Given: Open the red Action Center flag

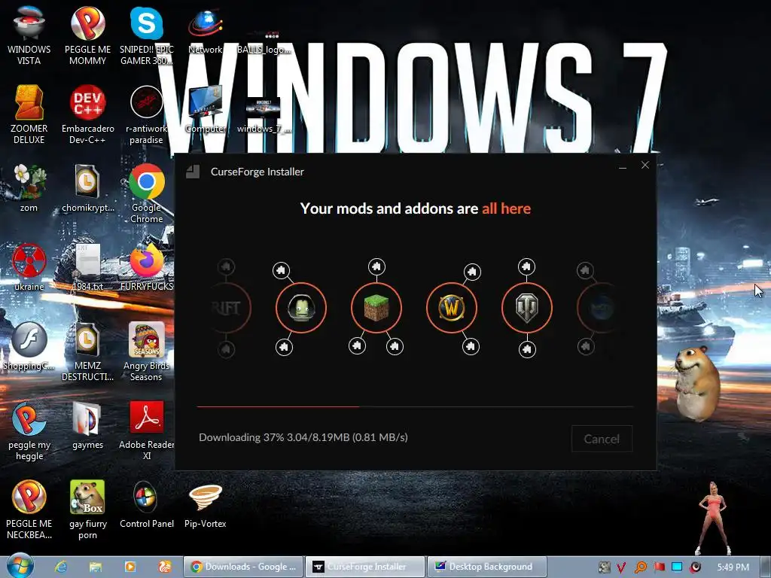Looking at the screenshot, I should coord(659,567).
